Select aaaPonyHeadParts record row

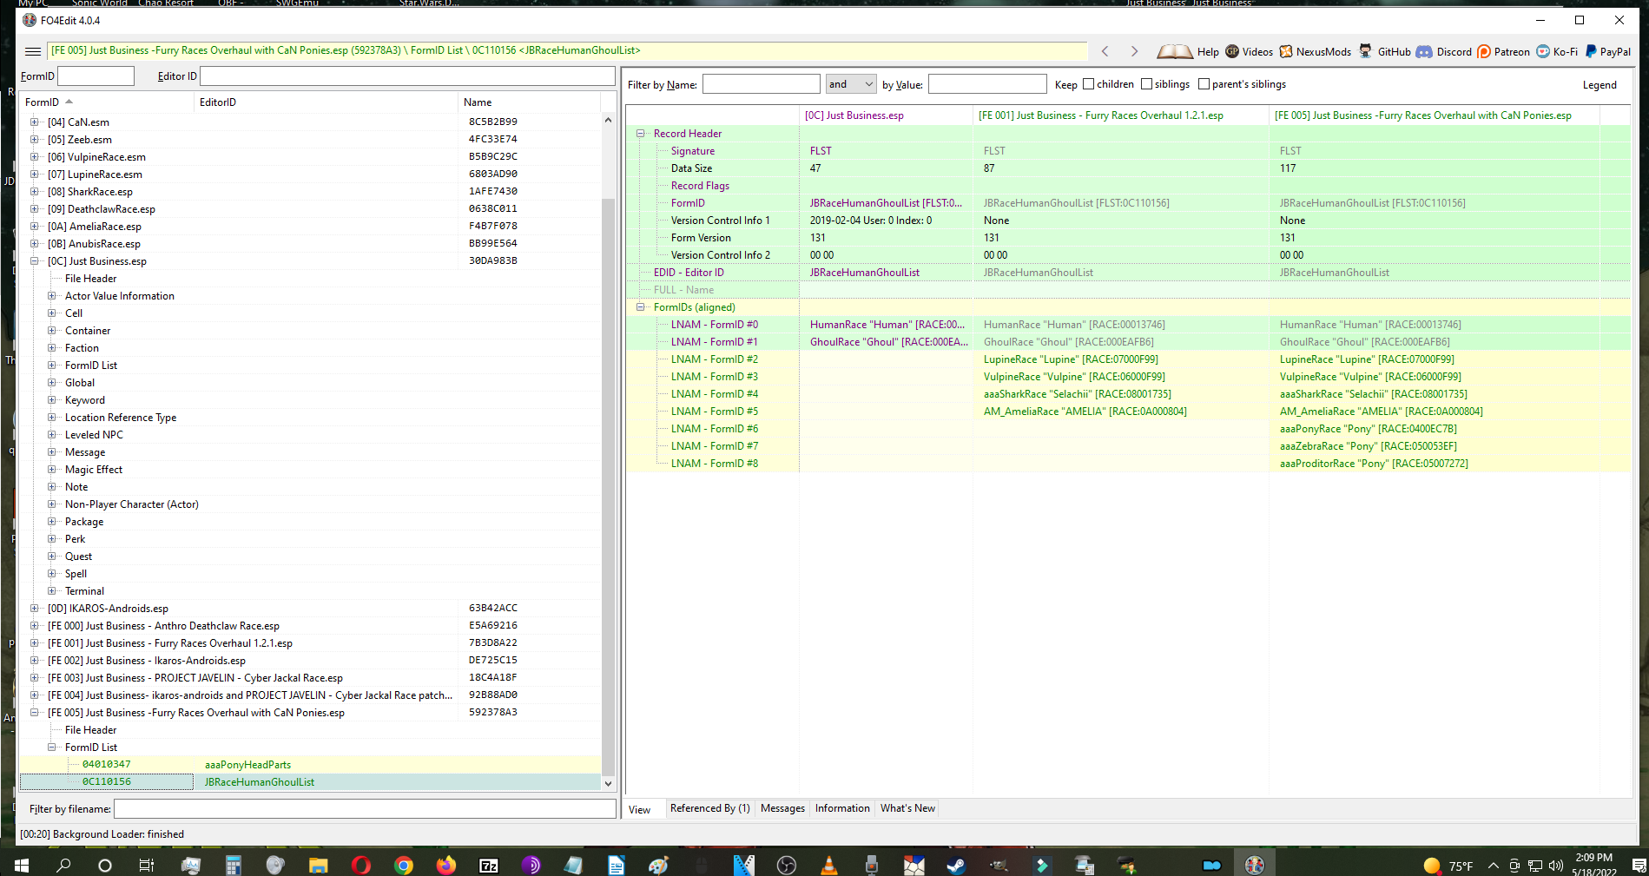point(310,765)
